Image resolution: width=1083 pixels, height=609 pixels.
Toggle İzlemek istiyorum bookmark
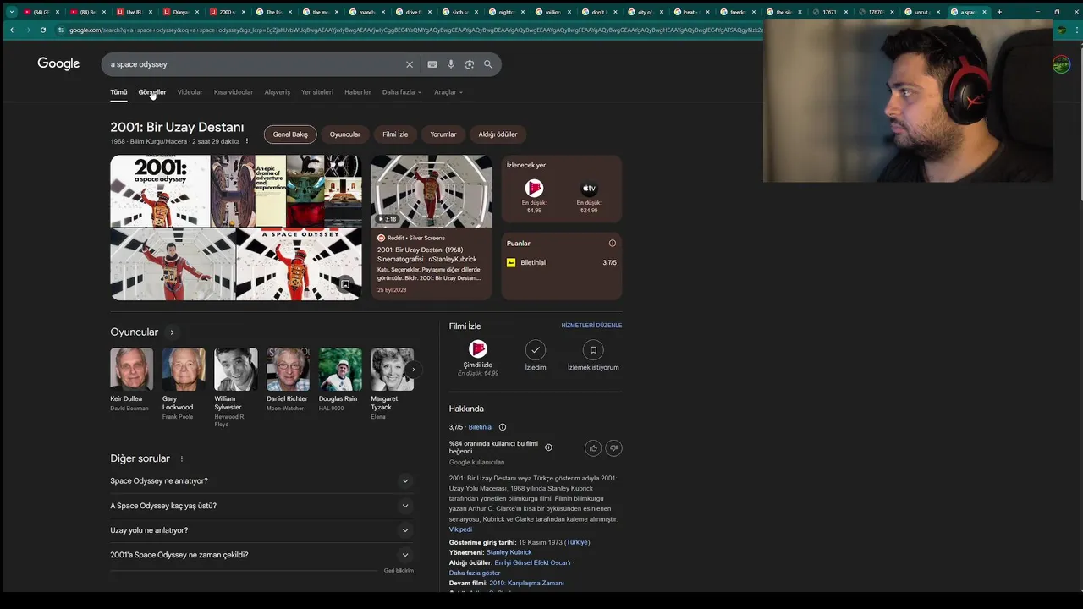click(x=593, y=350)
